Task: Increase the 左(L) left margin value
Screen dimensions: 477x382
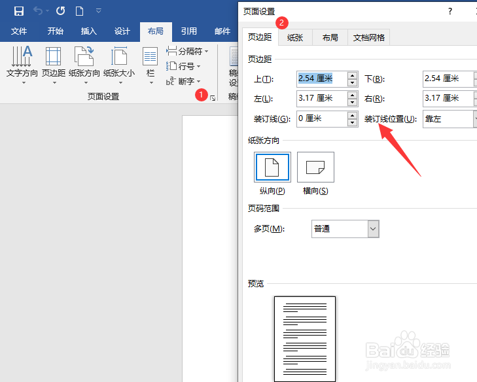Action: click(352, 95)
